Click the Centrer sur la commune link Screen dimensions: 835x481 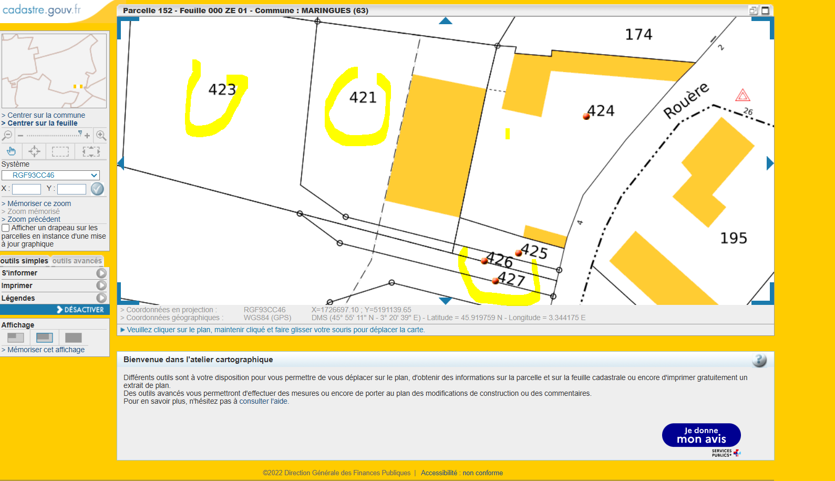pyautogui.click(x=46, y=115)
